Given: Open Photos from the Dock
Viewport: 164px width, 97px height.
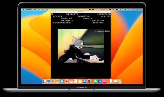Looking at the screenshot, I should tap(67, 81).
